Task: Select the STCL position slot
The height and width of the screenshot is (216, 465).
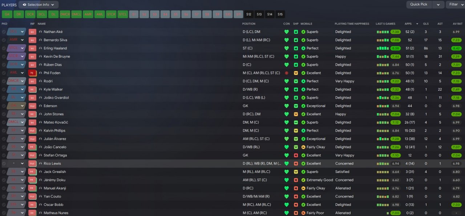Action: [123, 14]
